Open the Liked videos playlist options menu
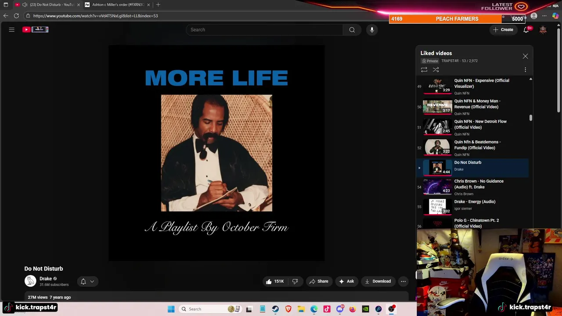Viewport: 562px width, 316px height. point(525,70)
